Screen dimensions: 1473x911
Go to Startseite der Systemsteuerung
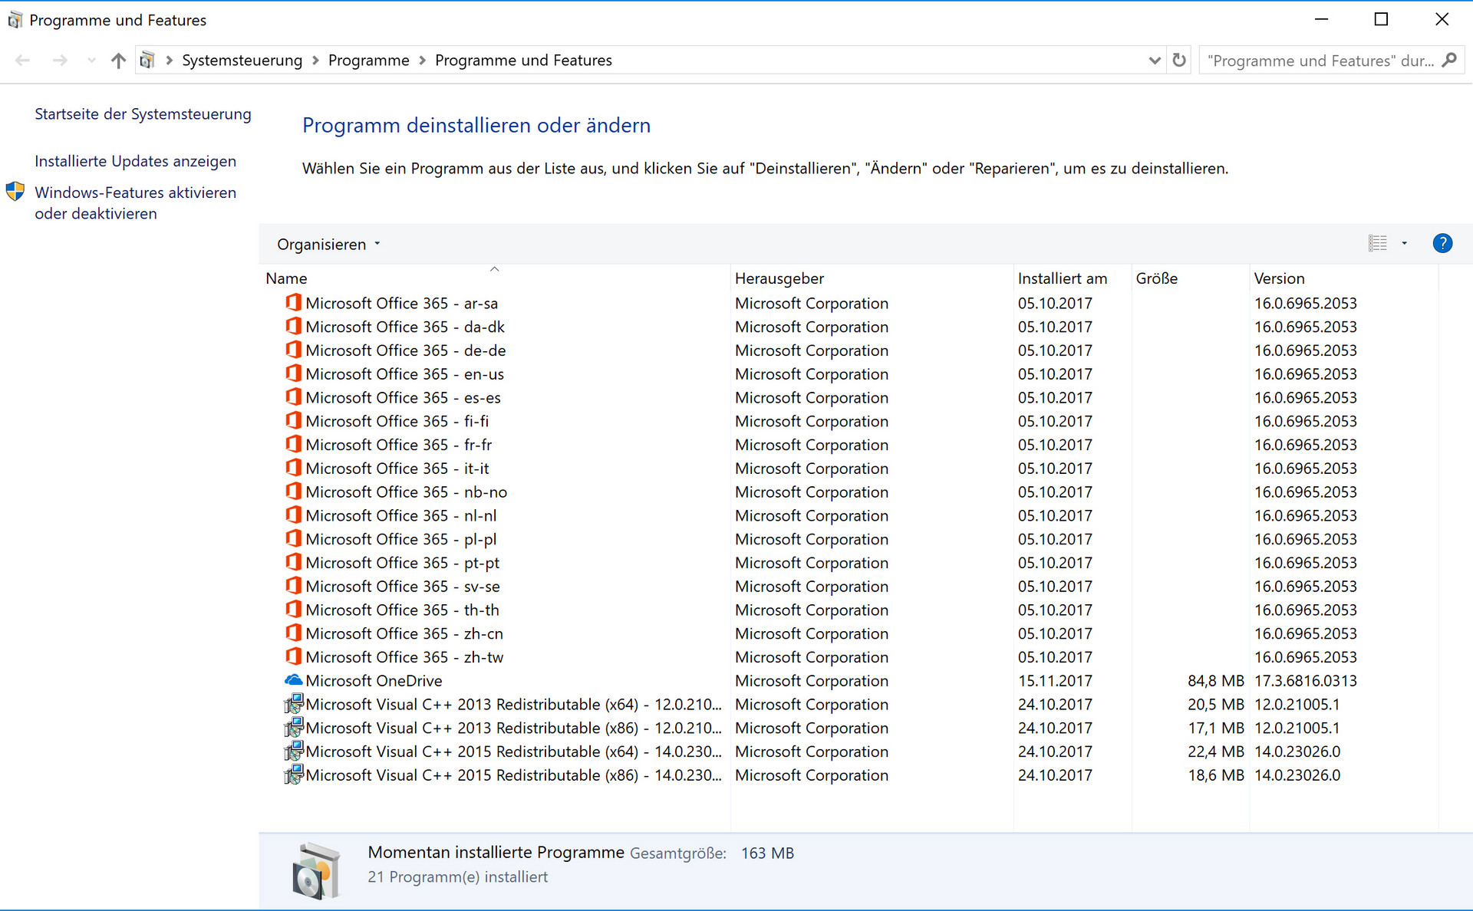143,114
